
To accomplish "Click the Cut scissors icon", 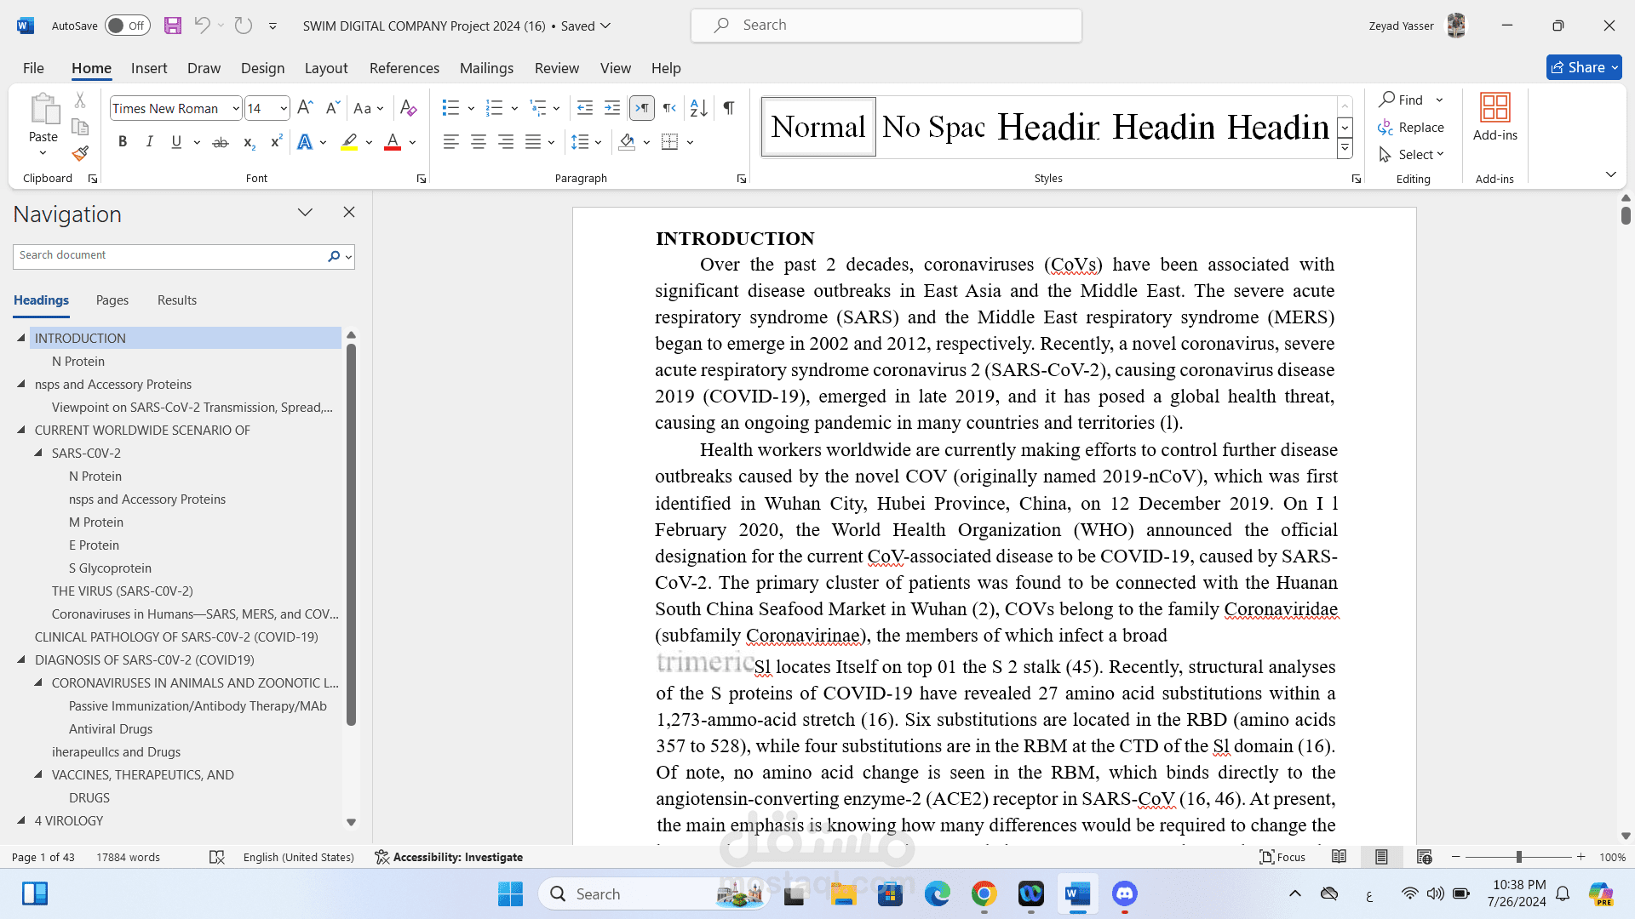I will click(80, 100).
